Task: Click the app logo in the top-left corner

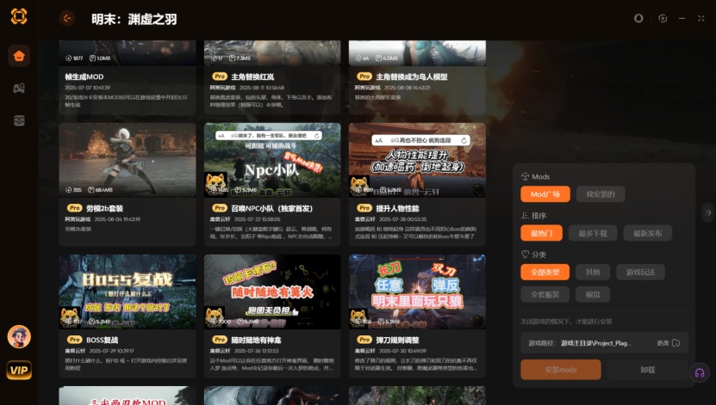Action: [19, 16]
